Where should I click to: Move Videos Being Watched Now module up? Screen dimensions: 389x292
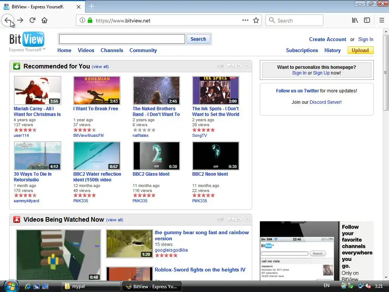(231, 219)
